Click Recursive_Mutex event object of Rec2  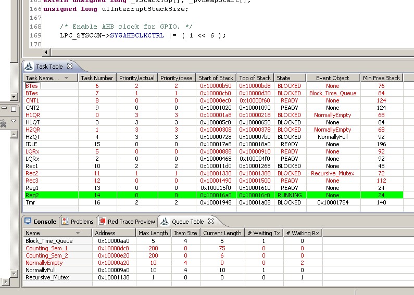click(x=333, y=173)
